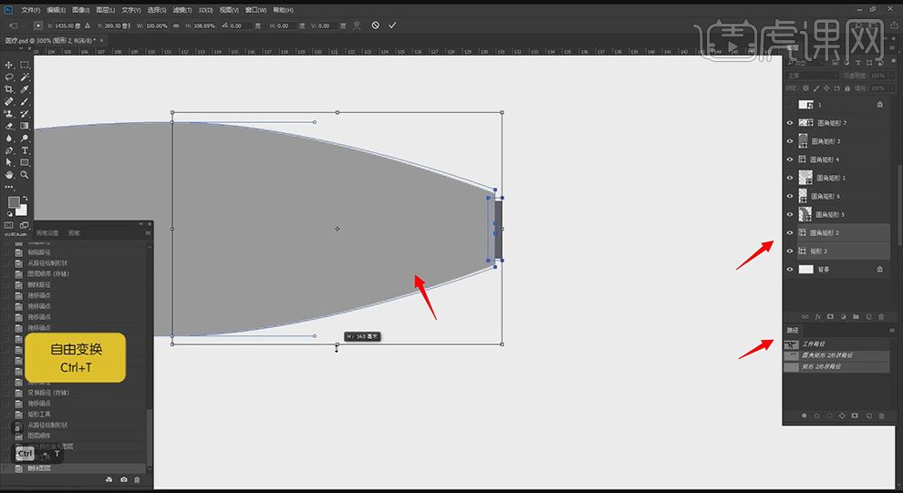Select the Horizontal Type tool
The width and height of the screenshot is (903, 493).
(x=25, y=150)
